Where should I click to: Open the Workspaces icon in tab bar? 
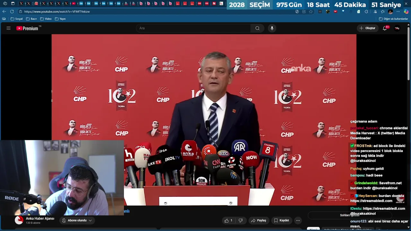5,4
